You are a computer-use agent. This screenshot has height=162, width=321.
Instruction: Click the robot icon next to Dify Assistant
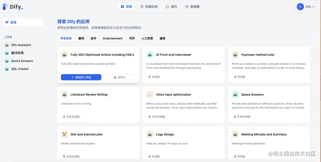(7, 45)
